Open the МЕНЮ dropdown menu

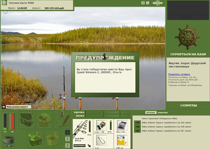[157, 3]
